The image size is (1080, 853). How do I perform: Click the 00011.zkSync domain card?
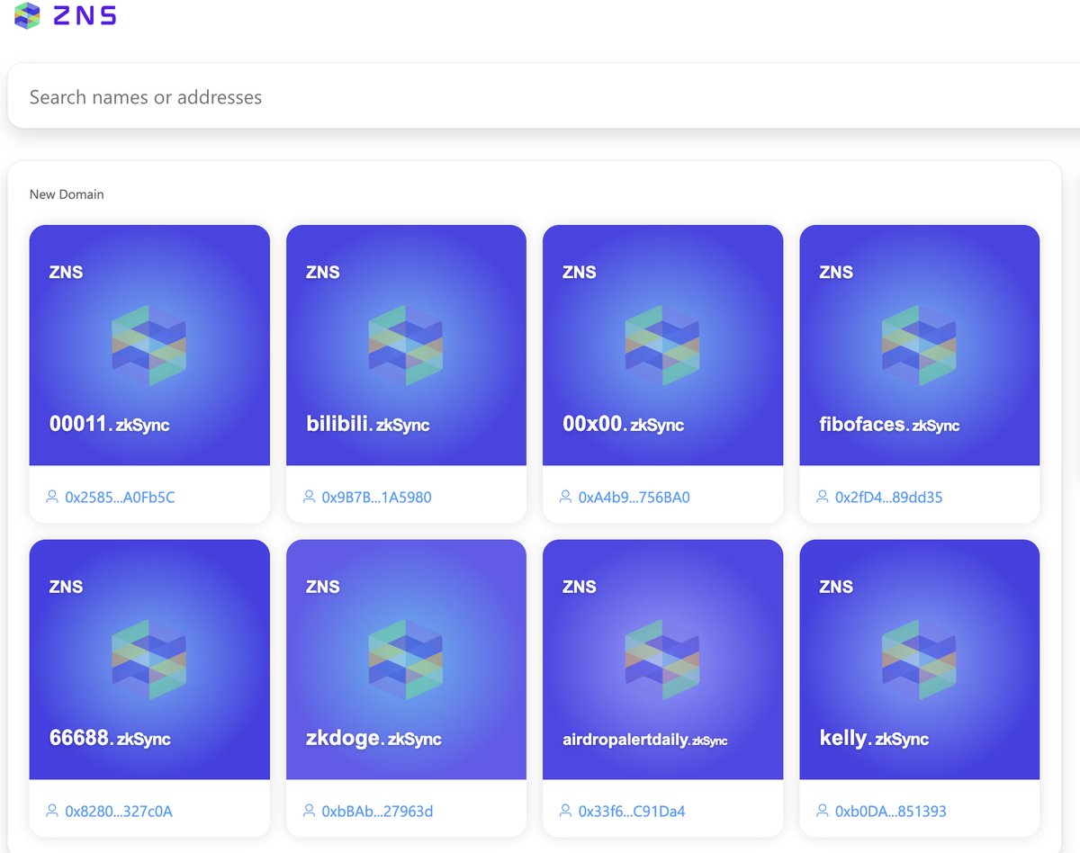point(149,345)
